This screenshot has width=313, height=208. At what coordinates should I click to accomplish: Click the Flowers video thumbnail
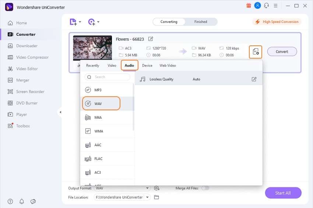click(x=92, y=48)
